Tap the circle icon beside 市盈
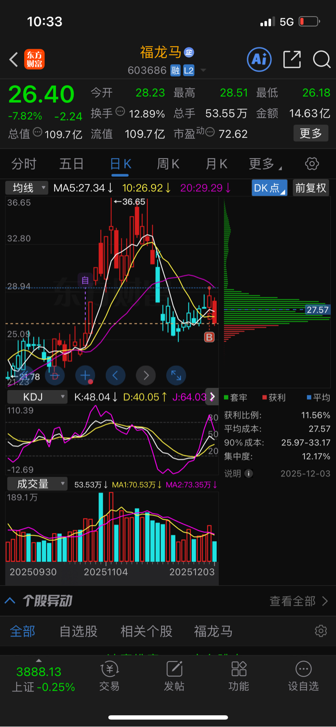 pos(210,132)
